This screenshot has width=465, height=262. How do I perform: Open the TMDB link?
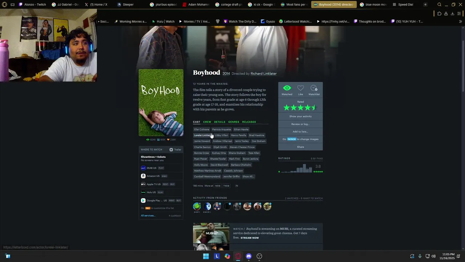pos(226,186)
